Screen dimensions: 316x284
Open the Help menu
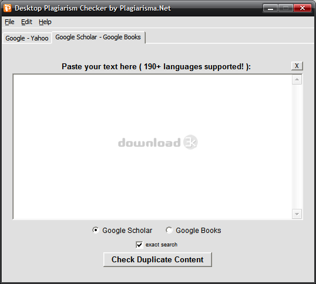(45, 22)
